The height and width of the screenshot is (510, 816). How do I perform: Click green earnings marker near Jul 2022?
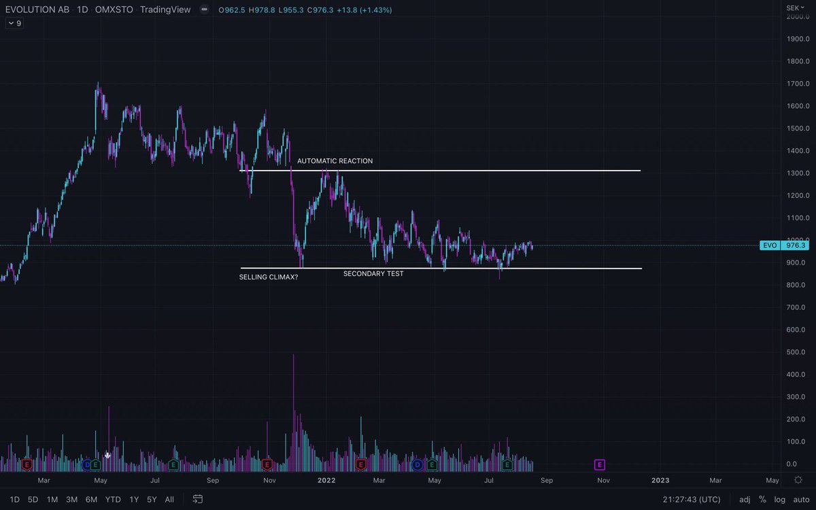click(x=507, y=464)
